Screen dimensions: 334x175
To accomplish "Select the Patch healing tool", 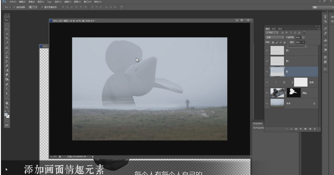I will (7, 48).
